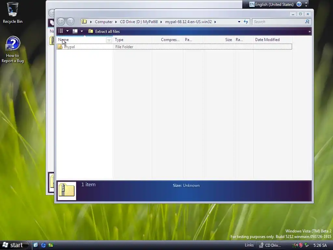The width and height of the screenshot is (333, 250).
Task: Click the Refresh button beside address bar
Action: tap(246, 22)
